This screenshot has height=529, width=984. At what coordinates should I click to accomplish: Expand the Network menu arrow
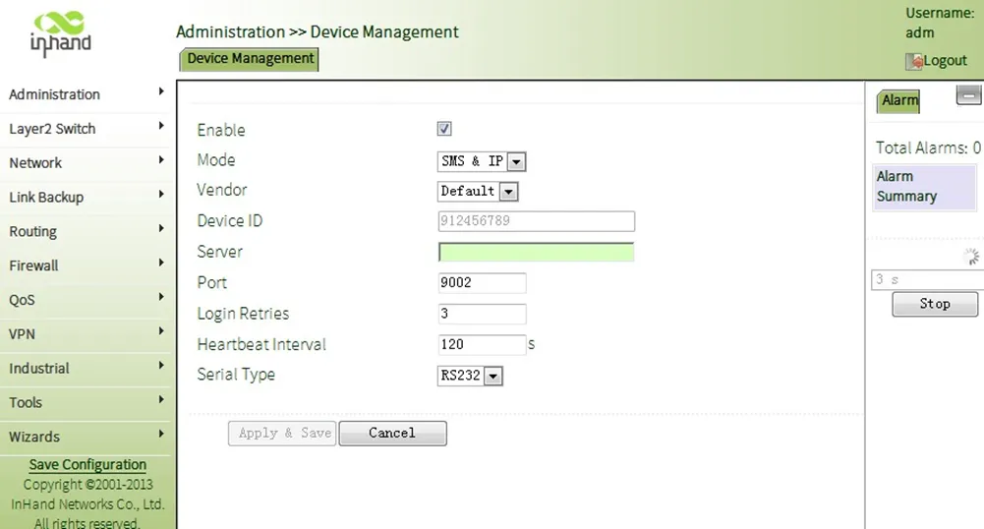(x=161, y=160)
